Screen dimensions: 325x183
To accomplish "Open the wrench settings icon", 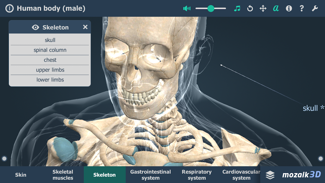I will click(315, 8).
